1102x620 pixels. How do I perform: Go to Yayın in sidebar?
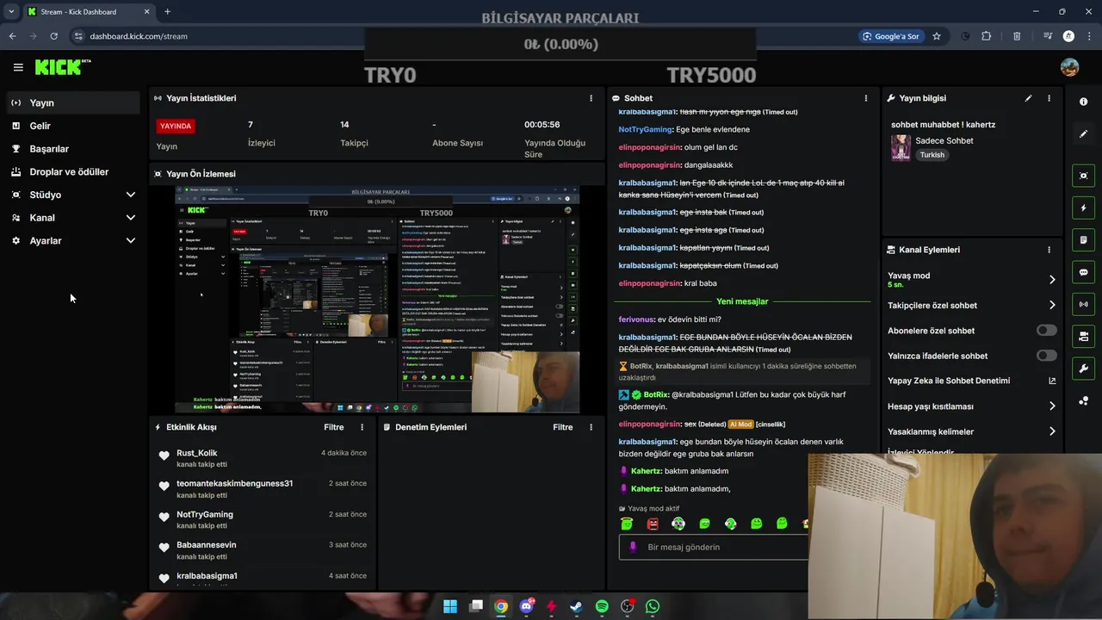[73, 102]
